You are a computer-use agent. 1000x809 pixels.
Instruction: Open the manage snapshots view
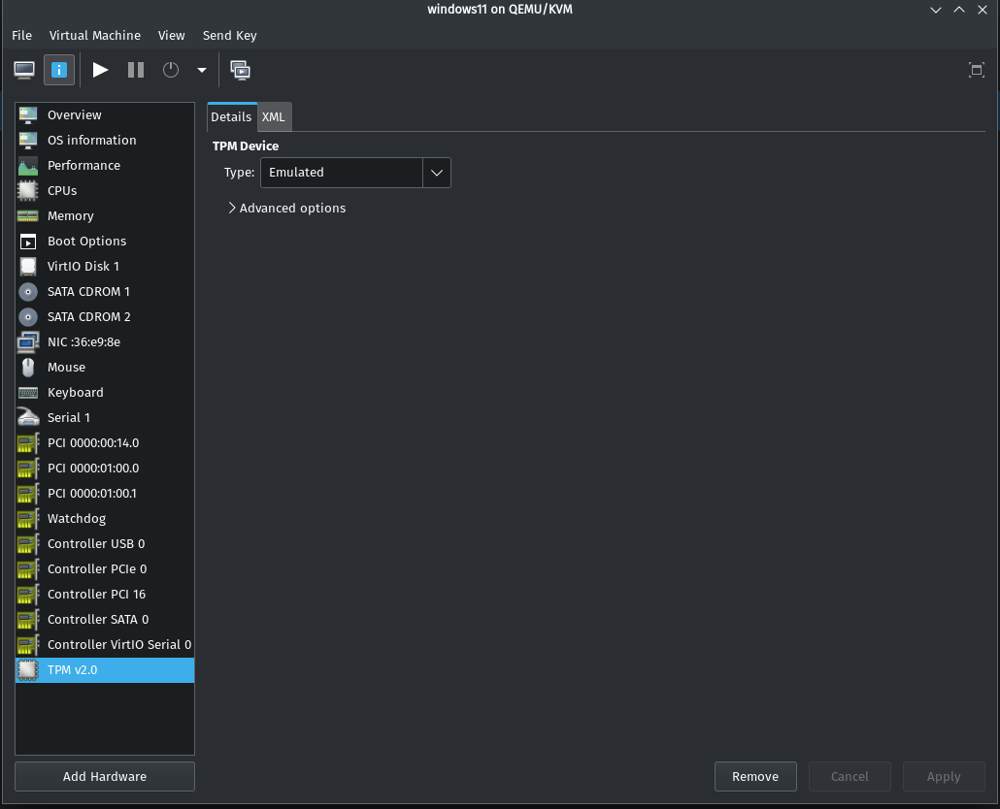pos(240,70)
